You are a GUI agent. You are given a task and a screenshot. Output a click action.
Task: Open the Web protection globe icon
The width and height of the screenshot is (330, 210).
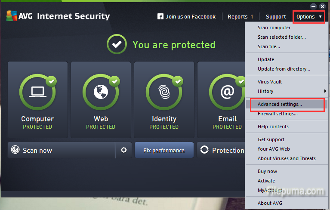pyautogui.click(x=101, y=92)
